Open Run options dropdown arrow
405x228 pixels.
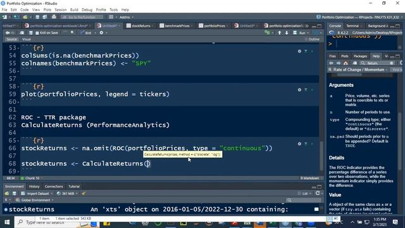308,33
